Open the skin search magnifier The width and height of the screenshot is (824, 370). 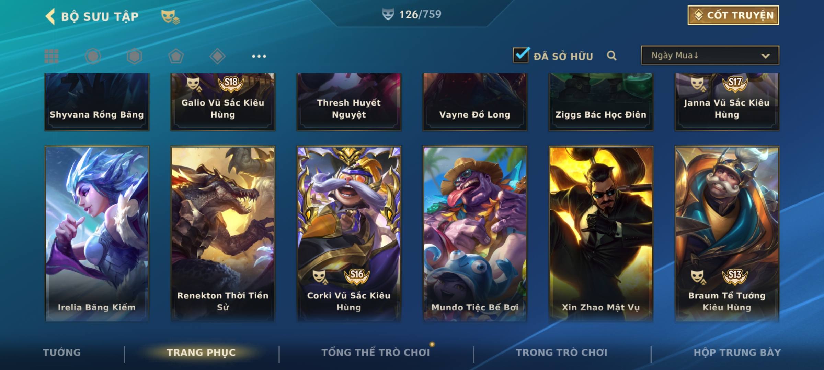tap(611, 56)
